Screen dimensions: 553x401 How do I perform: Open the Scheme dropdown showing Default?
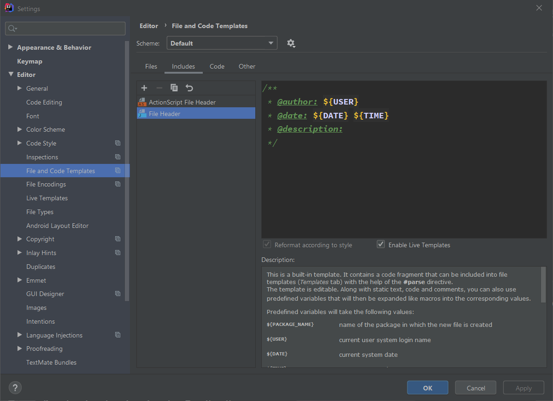click(222, 43)
